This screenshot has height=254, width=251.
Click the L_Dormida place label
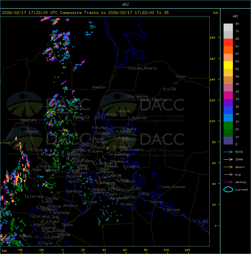click(172, 210)
